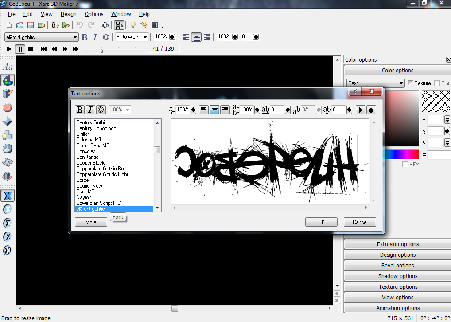Click the Save disk icon in toolbar
This screenshot has width=451, height=322.
point(31,25)
